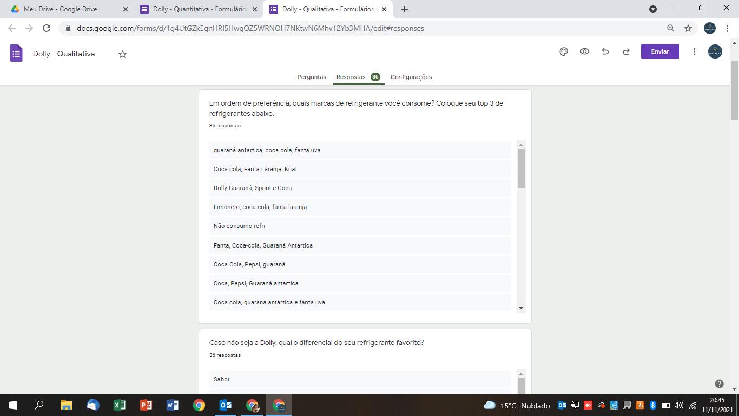Close the Dolly - Qualitativa tab
Screen dimensions: 739x416
384,9
